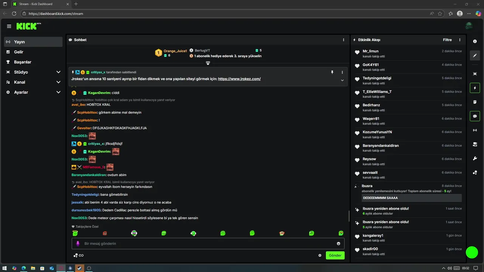
Task: Click skadir00 follow event
Action: (408, 251)
